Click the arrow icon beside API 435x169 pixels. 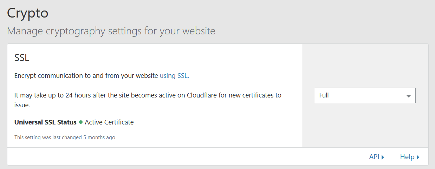point(383,157)
